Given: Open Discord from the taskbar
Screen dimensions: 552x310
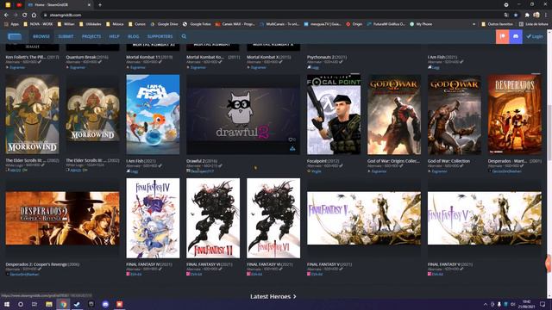Looking at the screenshot, I should 105,304.
